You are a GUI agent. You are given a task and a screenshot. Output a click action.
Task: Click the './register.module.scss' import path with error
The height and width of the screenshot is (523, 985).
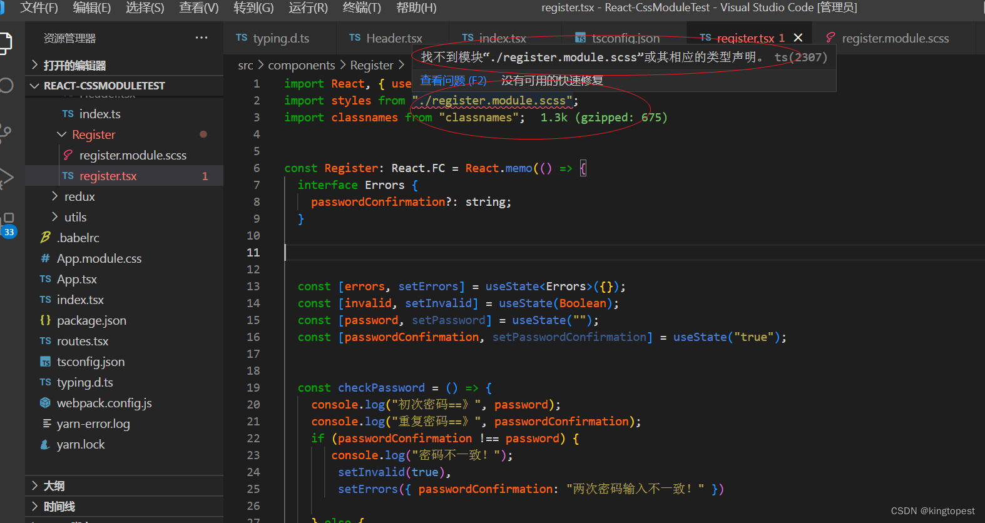[493, 101]
